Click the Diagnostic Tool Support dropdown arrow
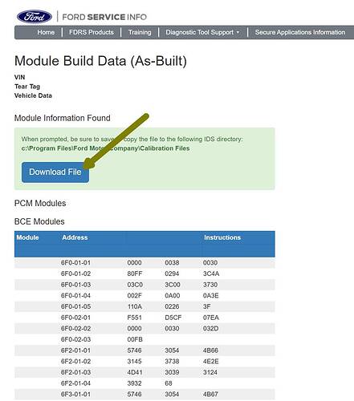The height and width of the screenshot is (401, 354). (x=238, y=32)
